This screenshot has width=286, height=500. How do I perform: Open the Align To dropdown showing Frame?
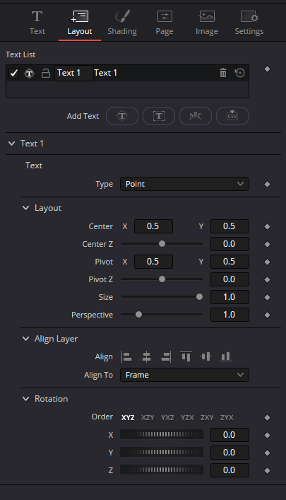(x=184, y=375)
